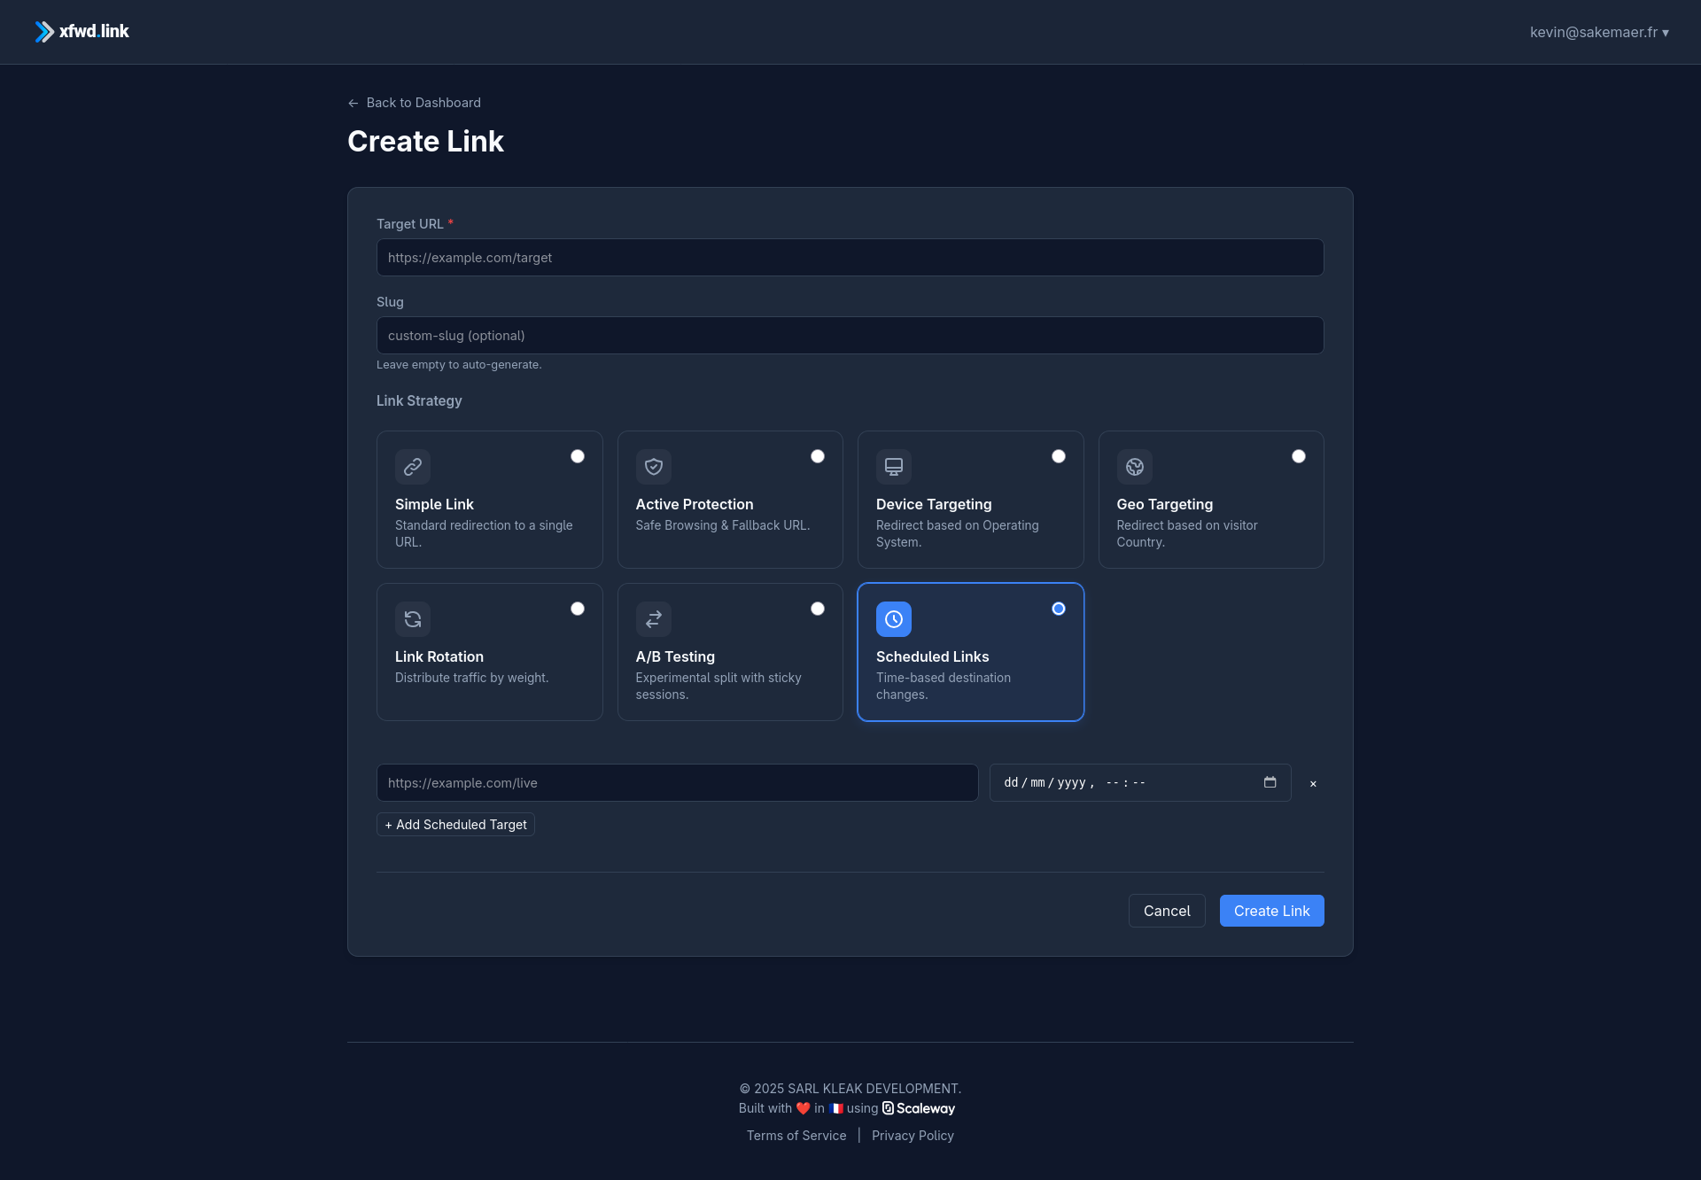Click the Device Targeting monitor icon
1701x1180 pixels.
point(894,467)
